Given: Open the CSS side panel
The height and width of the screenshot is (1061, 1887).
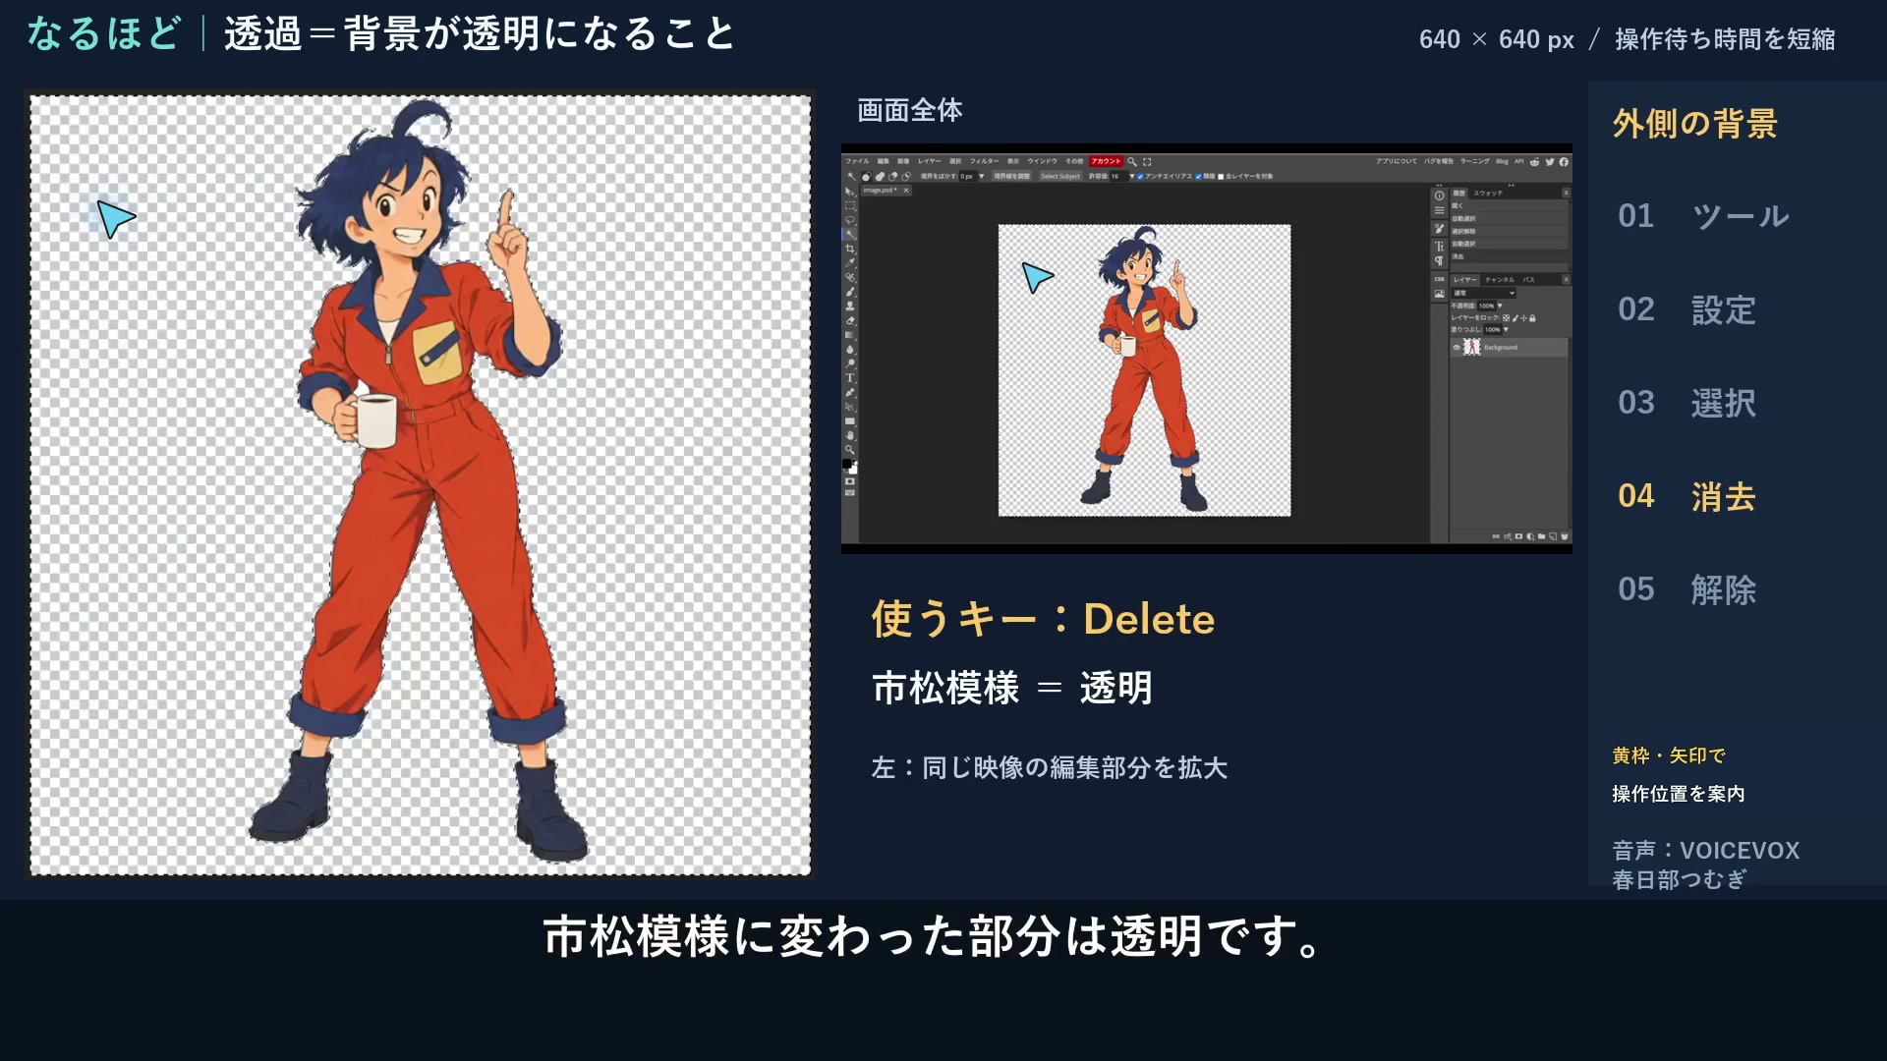Looking at the screenshot, I should coord(1439,279).
